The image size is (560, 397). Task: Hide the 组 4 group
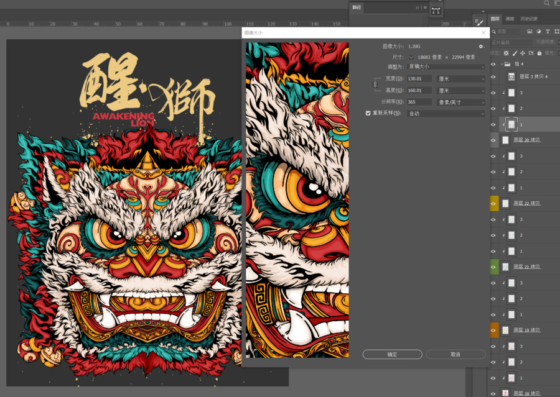[493, 64]
